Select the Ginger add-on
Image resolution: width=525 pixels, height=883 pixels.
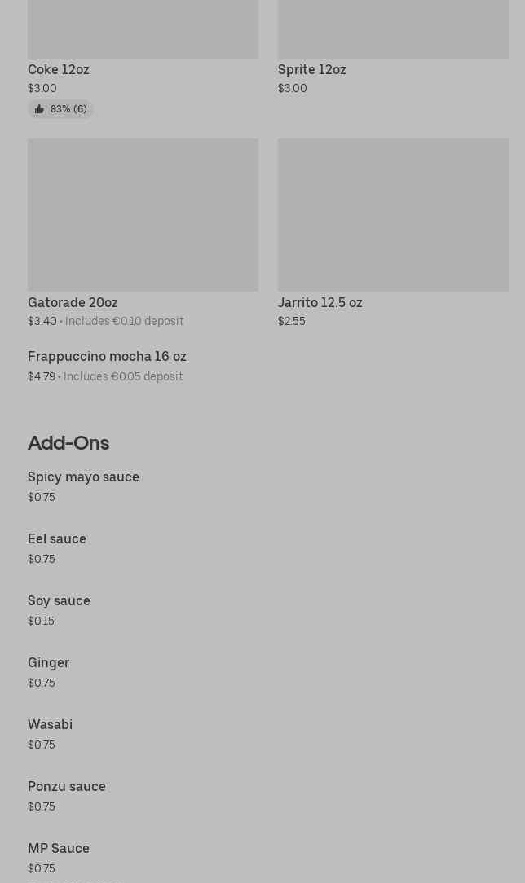point(48,663)
